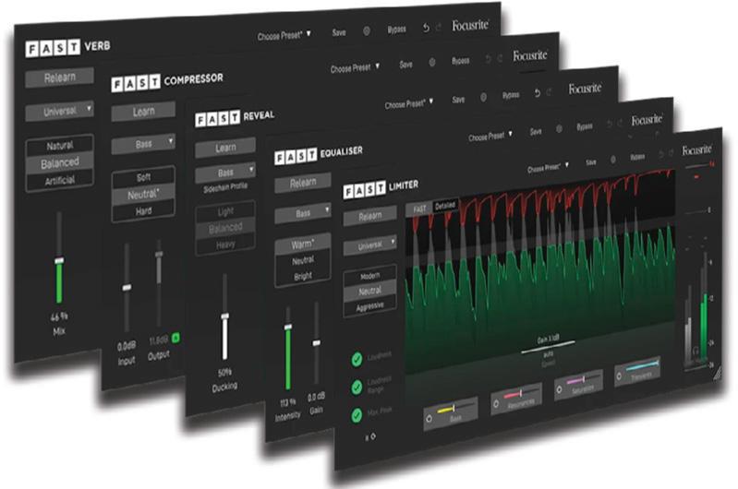The width and height of the screenshot is (738, 489).
Task: Toggle Bypass in the FAST Limiter window
Action: (x=637, y=157)
